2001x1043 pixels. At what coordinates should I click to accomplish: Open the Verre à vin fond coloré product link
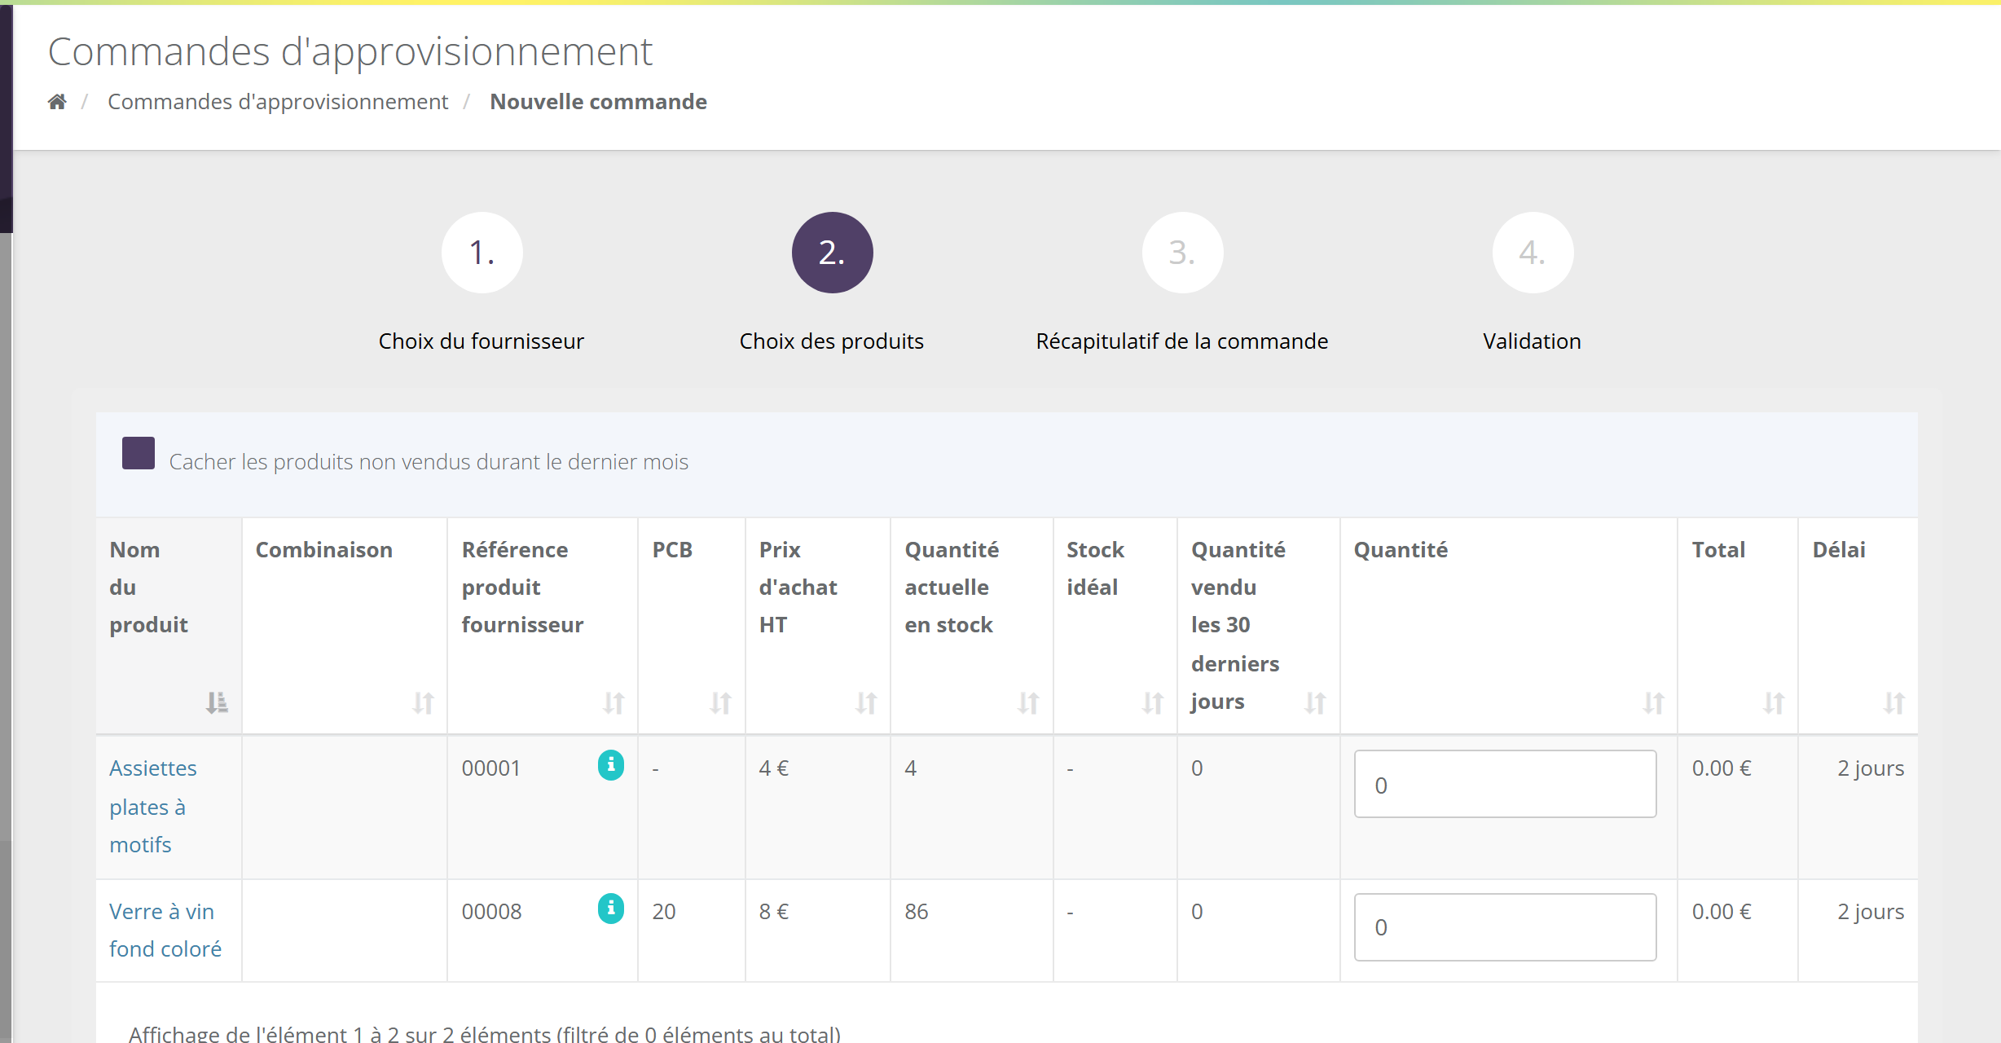165,930
